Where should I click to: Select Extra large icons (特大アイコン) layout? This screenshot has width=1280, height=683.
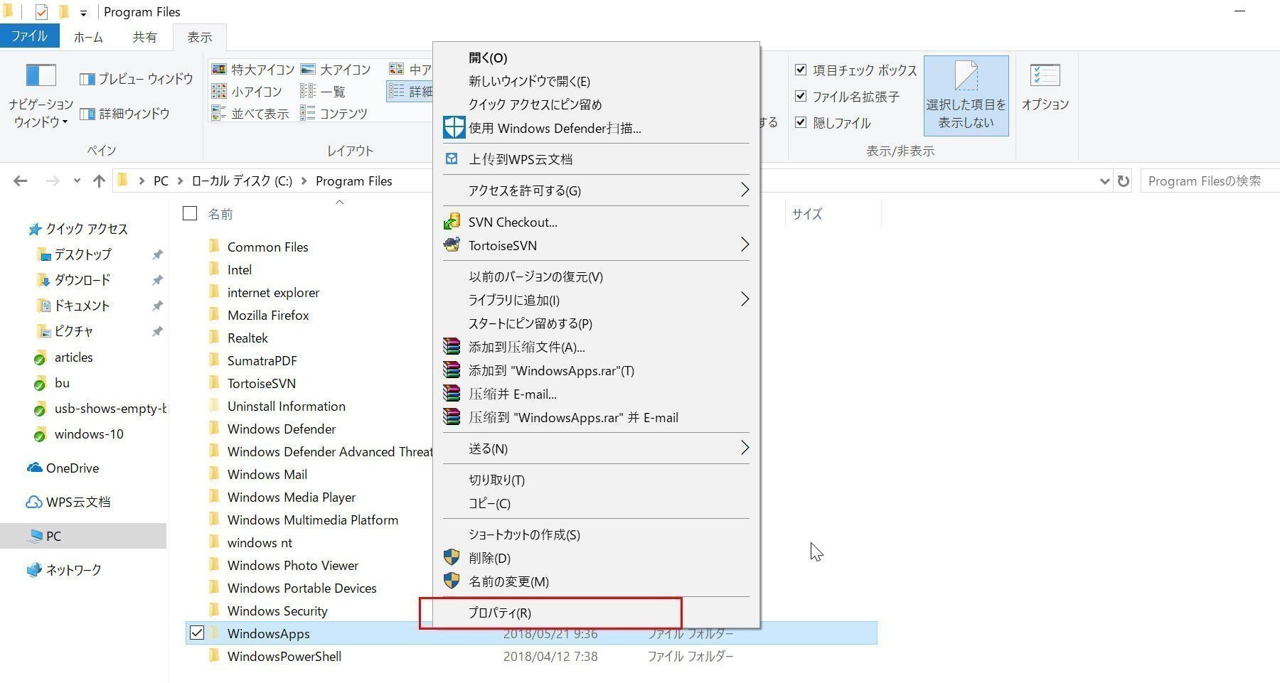252,70
